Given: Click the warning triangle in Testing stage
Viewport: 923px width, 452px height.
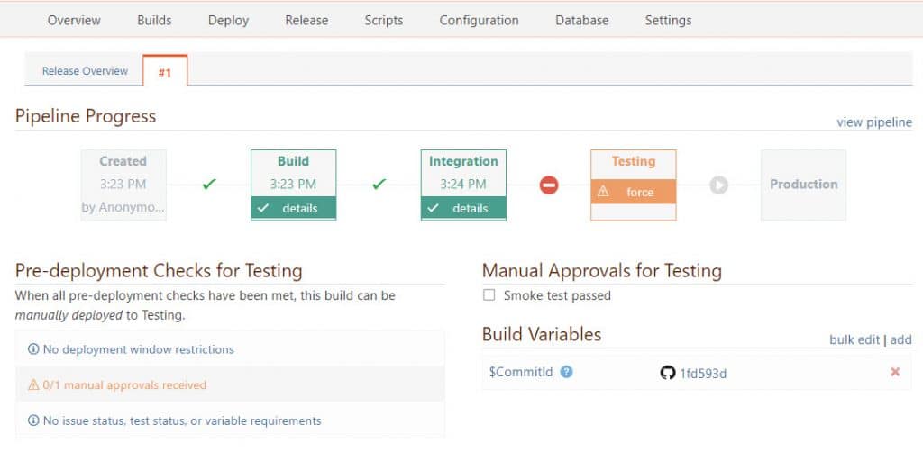Looking at the screenshot, I should pos(603,192).
